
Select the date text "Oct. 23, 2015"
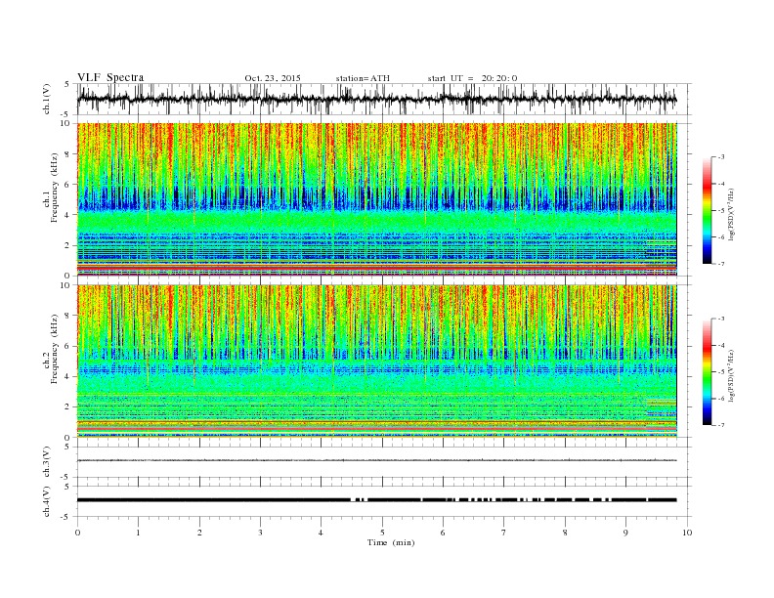pyautogui.click(x=273, y=78)
